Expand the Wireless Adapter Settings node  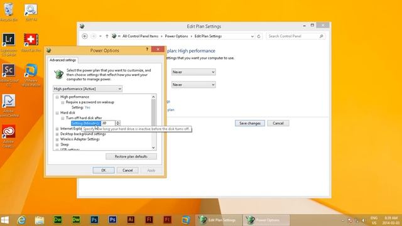coord(57,139)
